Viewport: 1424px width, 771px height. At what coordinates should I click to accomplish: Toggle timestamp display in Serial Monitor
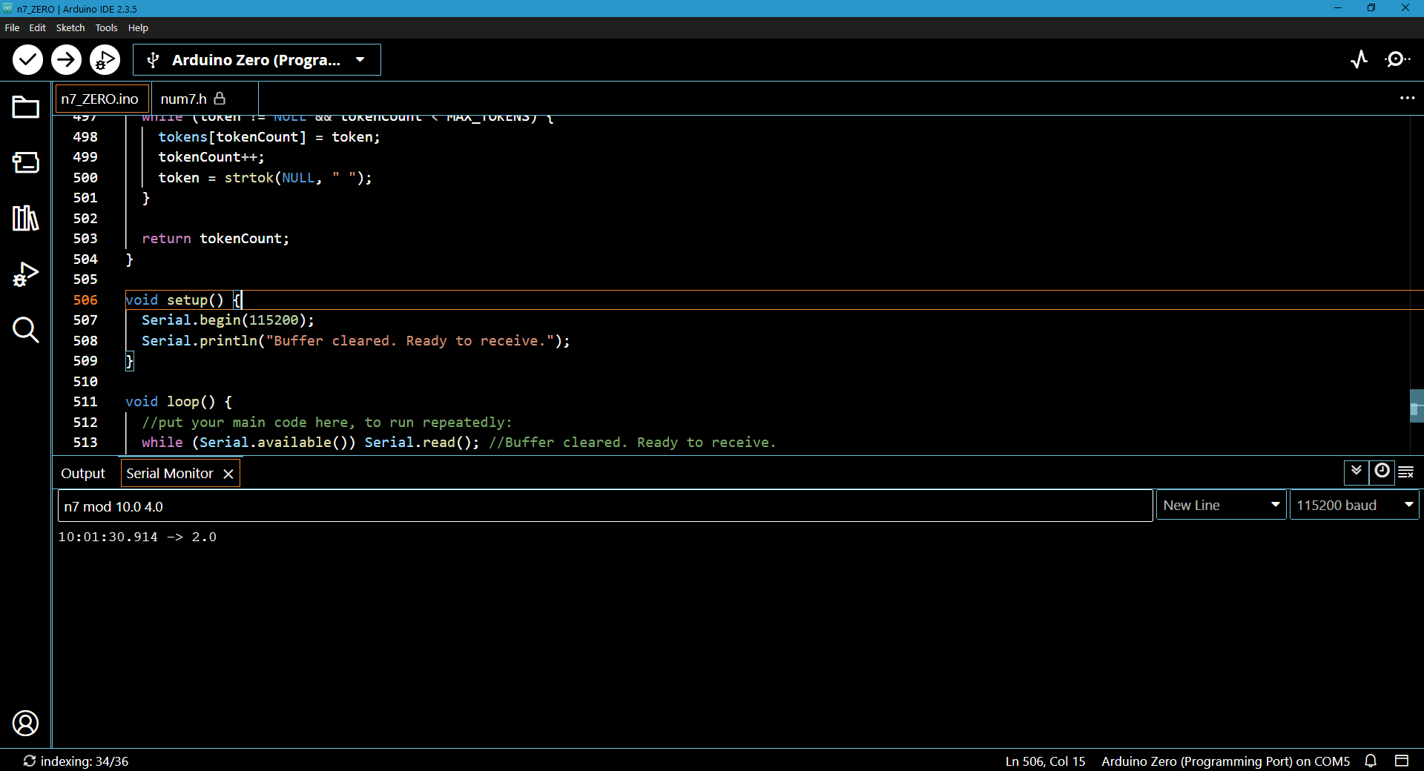click(x=1382, y=471)
